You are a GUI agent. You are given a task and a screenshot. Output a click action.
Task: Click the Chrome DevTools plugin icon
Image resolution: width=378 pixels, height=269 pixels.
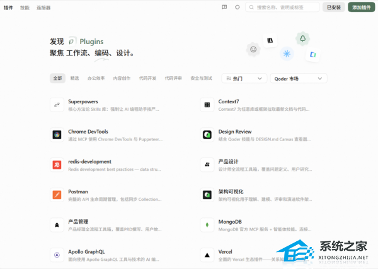(x=57, y=135)
